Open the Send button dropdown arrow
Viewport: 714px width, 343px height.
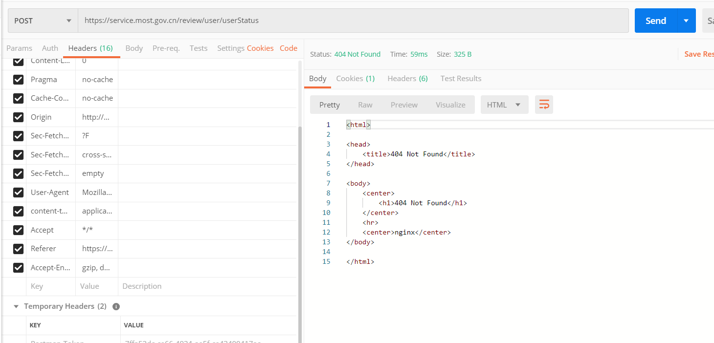pos(686,21)
